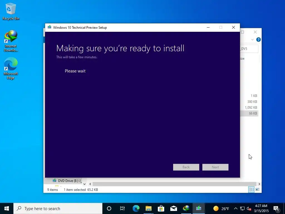Click the horizontal scrollbar left arrow

(x=90, y=184)
